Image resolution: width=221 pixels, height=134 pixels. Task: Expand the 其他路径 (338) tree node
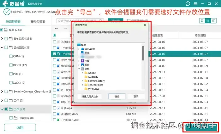[2, 39]
